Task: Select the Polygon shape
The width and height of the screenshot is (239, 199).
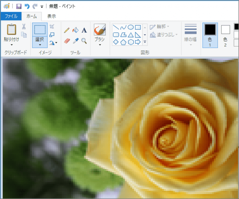Action: pyautogui.click(x=123, y=35)
